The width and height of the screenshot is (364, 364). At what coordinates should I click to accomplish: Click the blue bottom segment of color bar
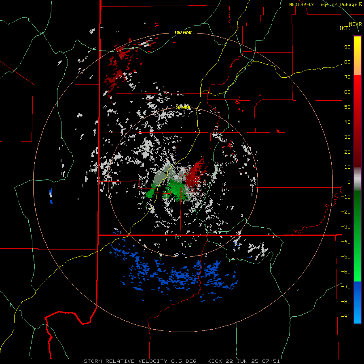[357, 303]
